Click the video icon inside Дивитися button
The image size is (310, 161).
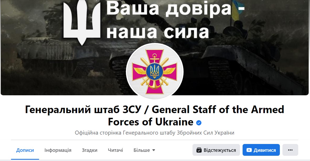tap(249, 150)
